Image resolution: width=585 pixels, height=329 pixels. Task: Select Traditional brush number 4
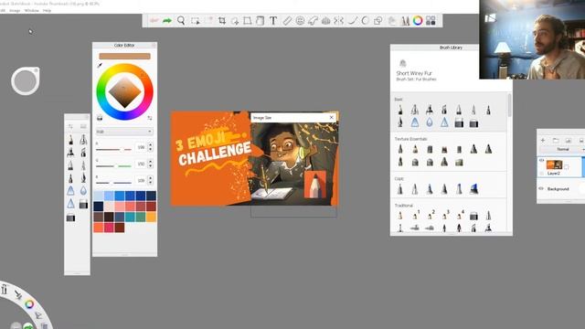pyautogui.click(x=460, y=216)
